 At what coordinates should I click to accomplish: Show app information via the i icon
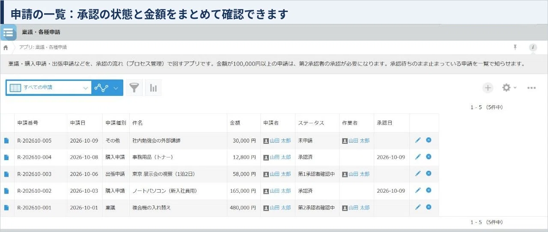pyautogui.click(x=533, y=47)
